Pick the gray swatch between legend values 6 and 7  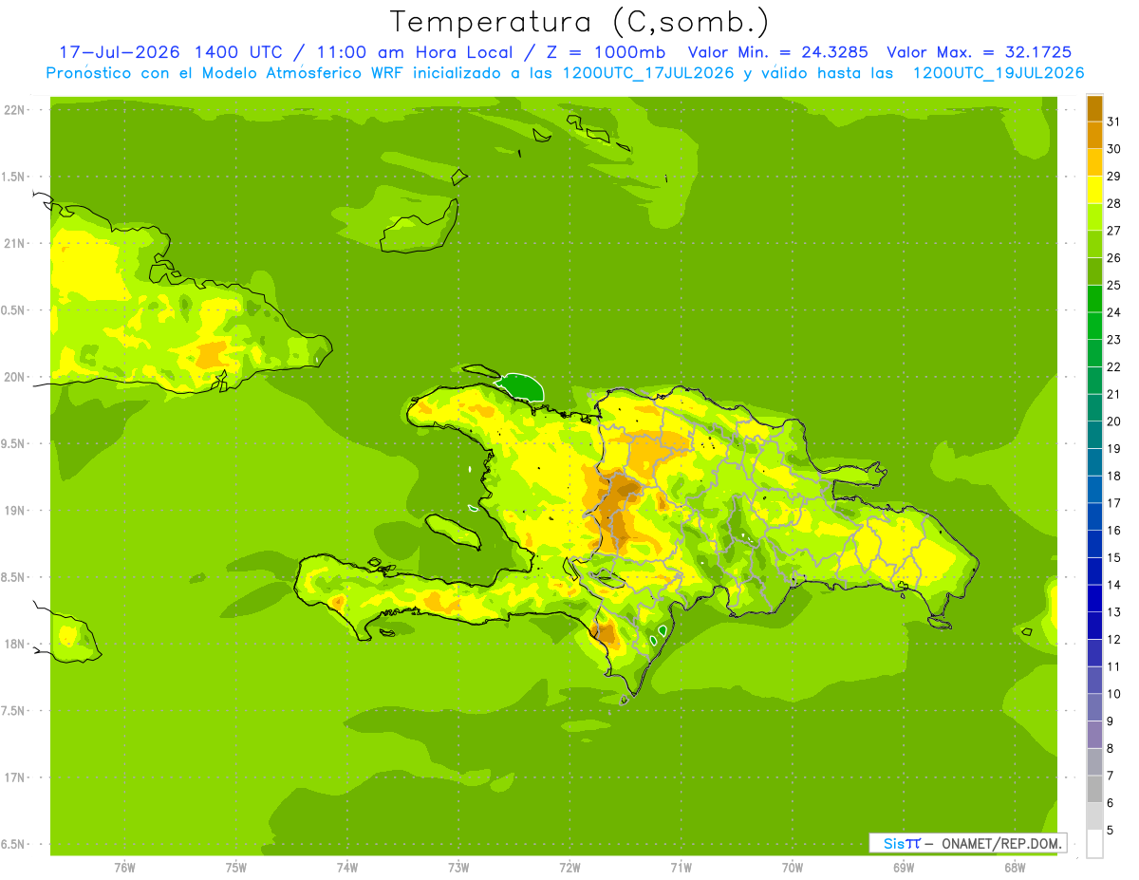click(1094, 790)
